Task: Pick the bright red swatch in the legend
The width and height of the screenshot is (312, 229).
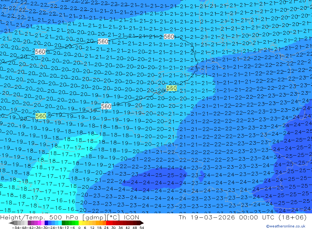Action: [x=108, y=223]
